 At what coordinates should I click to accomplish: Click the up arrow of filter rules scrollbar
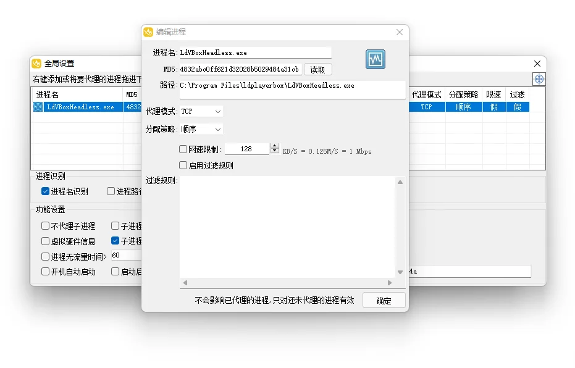(x=400, y=182)
